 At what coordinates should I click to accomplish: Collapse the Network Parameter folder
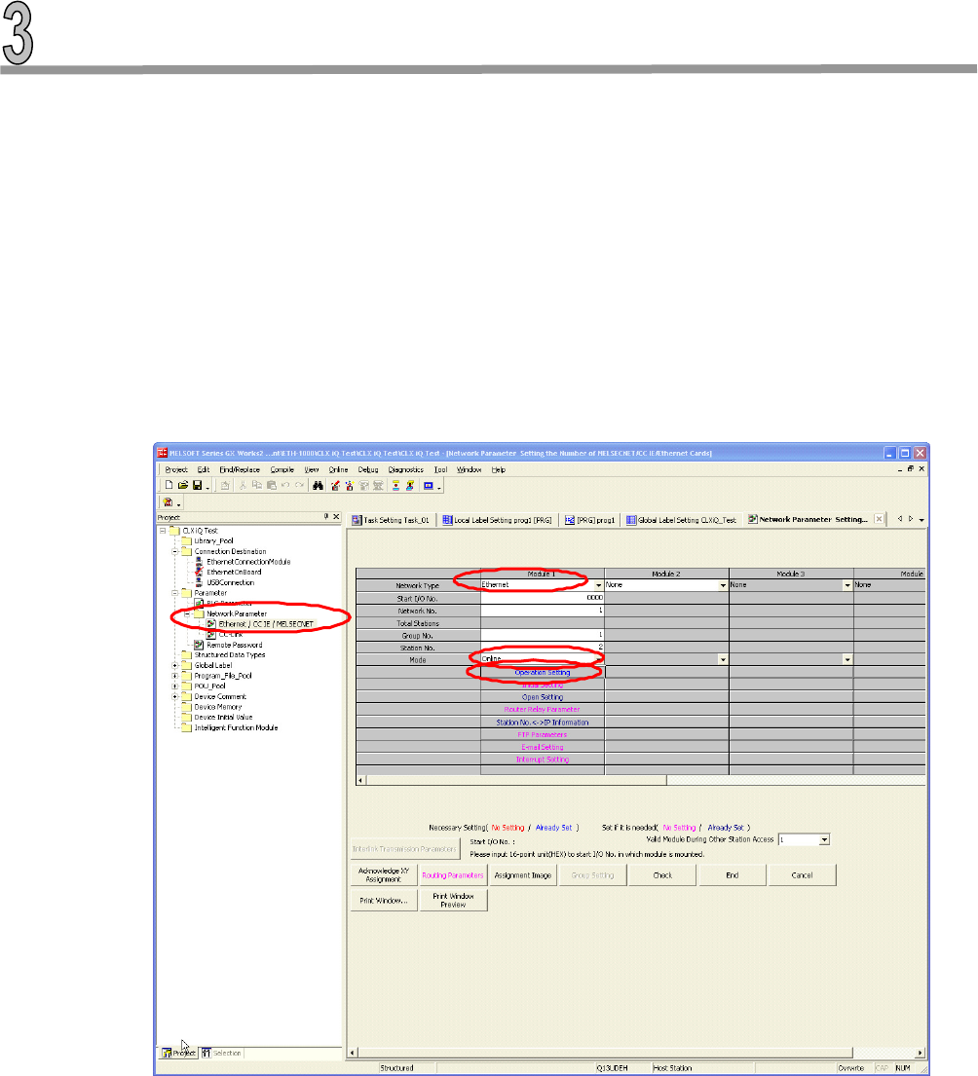(187, 614)
